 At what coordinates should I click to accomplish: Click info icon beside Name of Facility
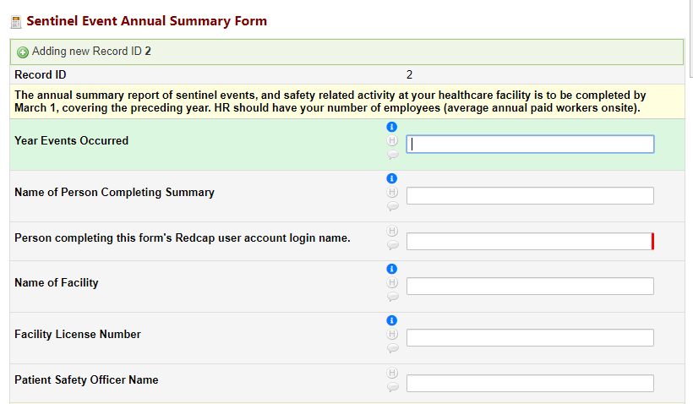tap(391, 269)
